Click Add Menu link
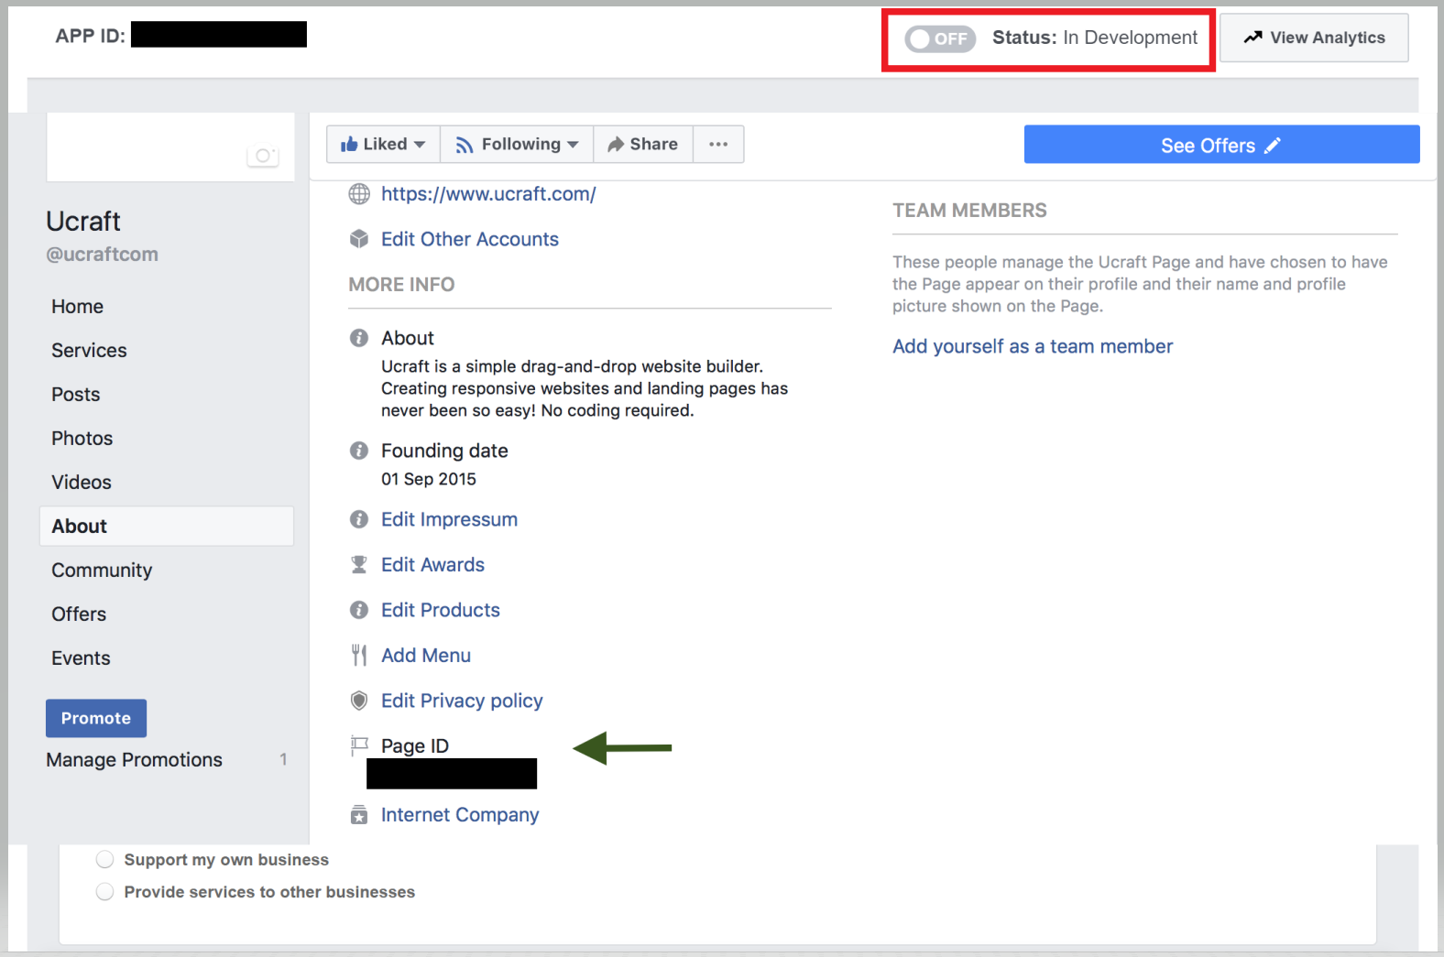The height and width of the screenshot is (957, 1444). [426, 656]
